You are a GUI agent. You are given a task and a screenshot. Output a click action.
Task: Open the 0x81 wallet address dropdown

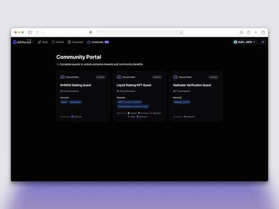(244, 42)
